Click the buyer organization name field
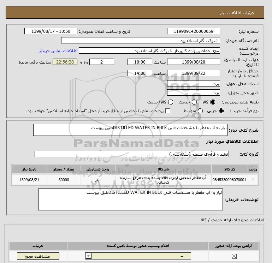The image size is (272, 263). [x=141, y=40]
